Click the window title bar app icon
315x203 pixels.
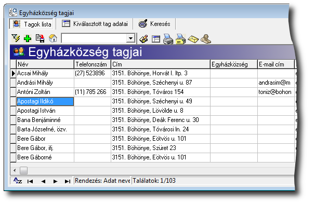[13, 12]
